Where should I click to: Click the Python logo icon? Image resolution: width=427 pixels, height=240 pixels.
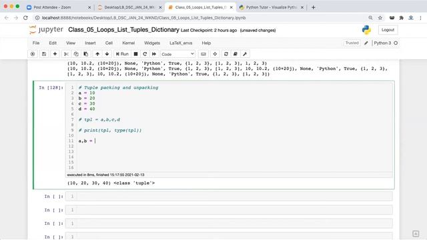366,29
